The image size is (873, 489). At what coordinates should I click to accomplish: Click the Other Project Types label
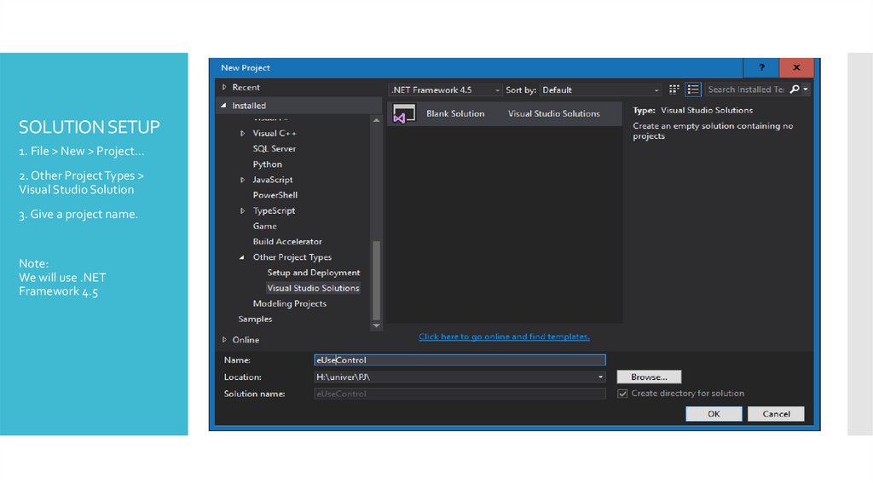(292, 257)
